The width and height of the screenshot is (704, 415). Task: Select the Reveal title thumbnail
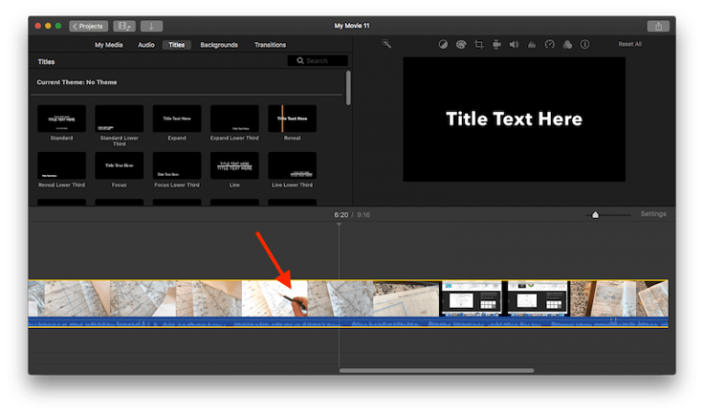(292, 118)
